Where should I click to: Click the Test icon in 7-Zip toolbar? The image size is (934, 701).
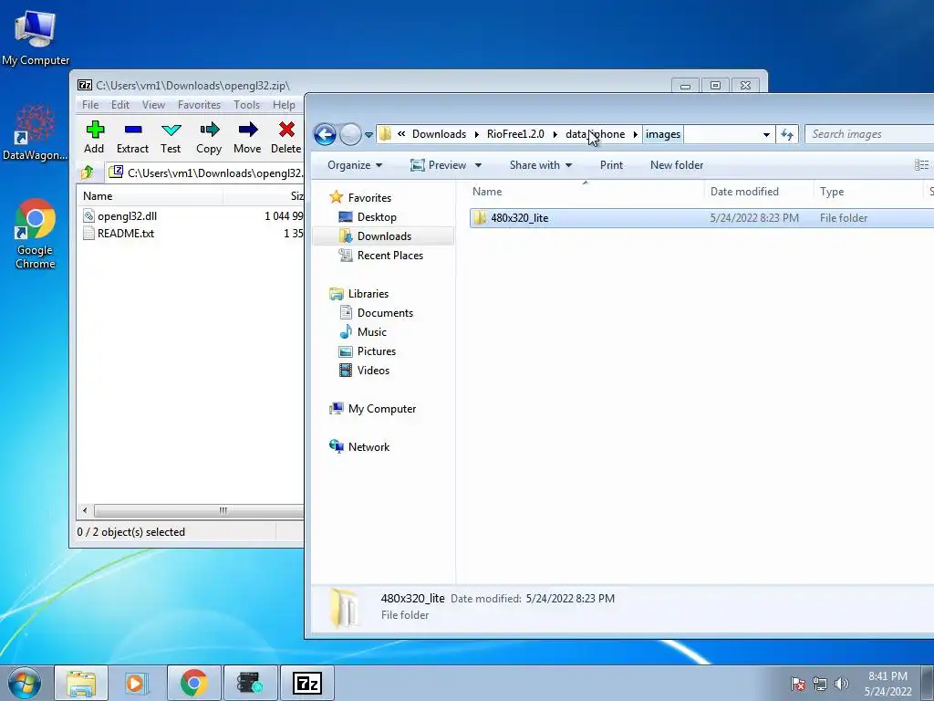171,130
